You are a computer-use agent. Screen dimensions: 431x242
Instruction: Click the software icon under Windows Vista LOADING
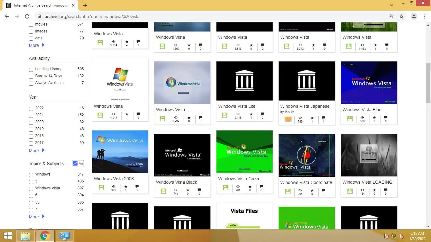tap(350, 191)
